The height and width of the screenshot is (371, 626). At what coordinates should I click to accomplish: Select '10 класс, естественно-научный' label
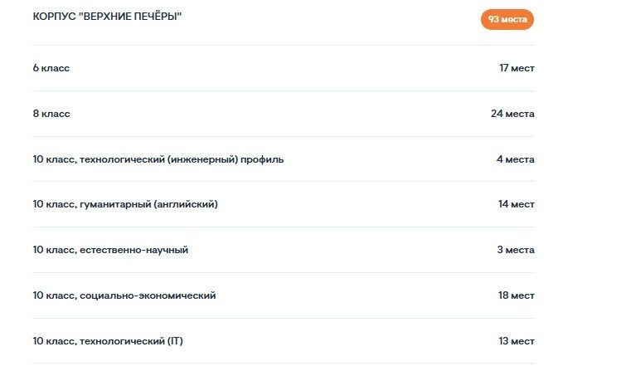pyautogui.click(x=110, y=250)
